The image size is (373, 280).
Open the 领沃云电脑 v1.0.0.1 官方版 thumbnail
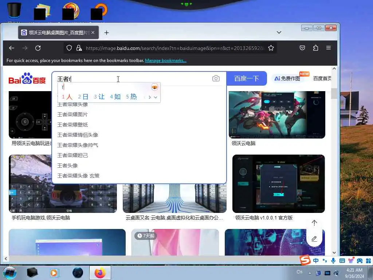[279, 184]
